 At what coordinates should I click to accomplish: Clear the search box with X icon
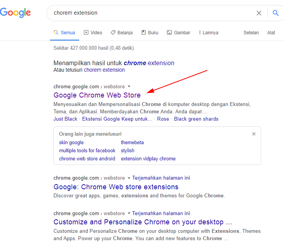(x=259, y=13)
